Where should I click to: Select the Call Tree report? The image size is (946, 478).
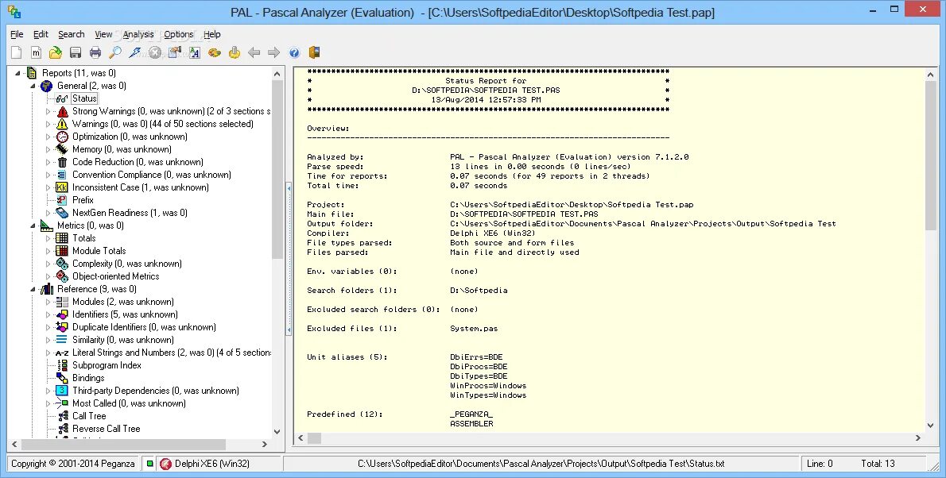(x=89, y=416)
